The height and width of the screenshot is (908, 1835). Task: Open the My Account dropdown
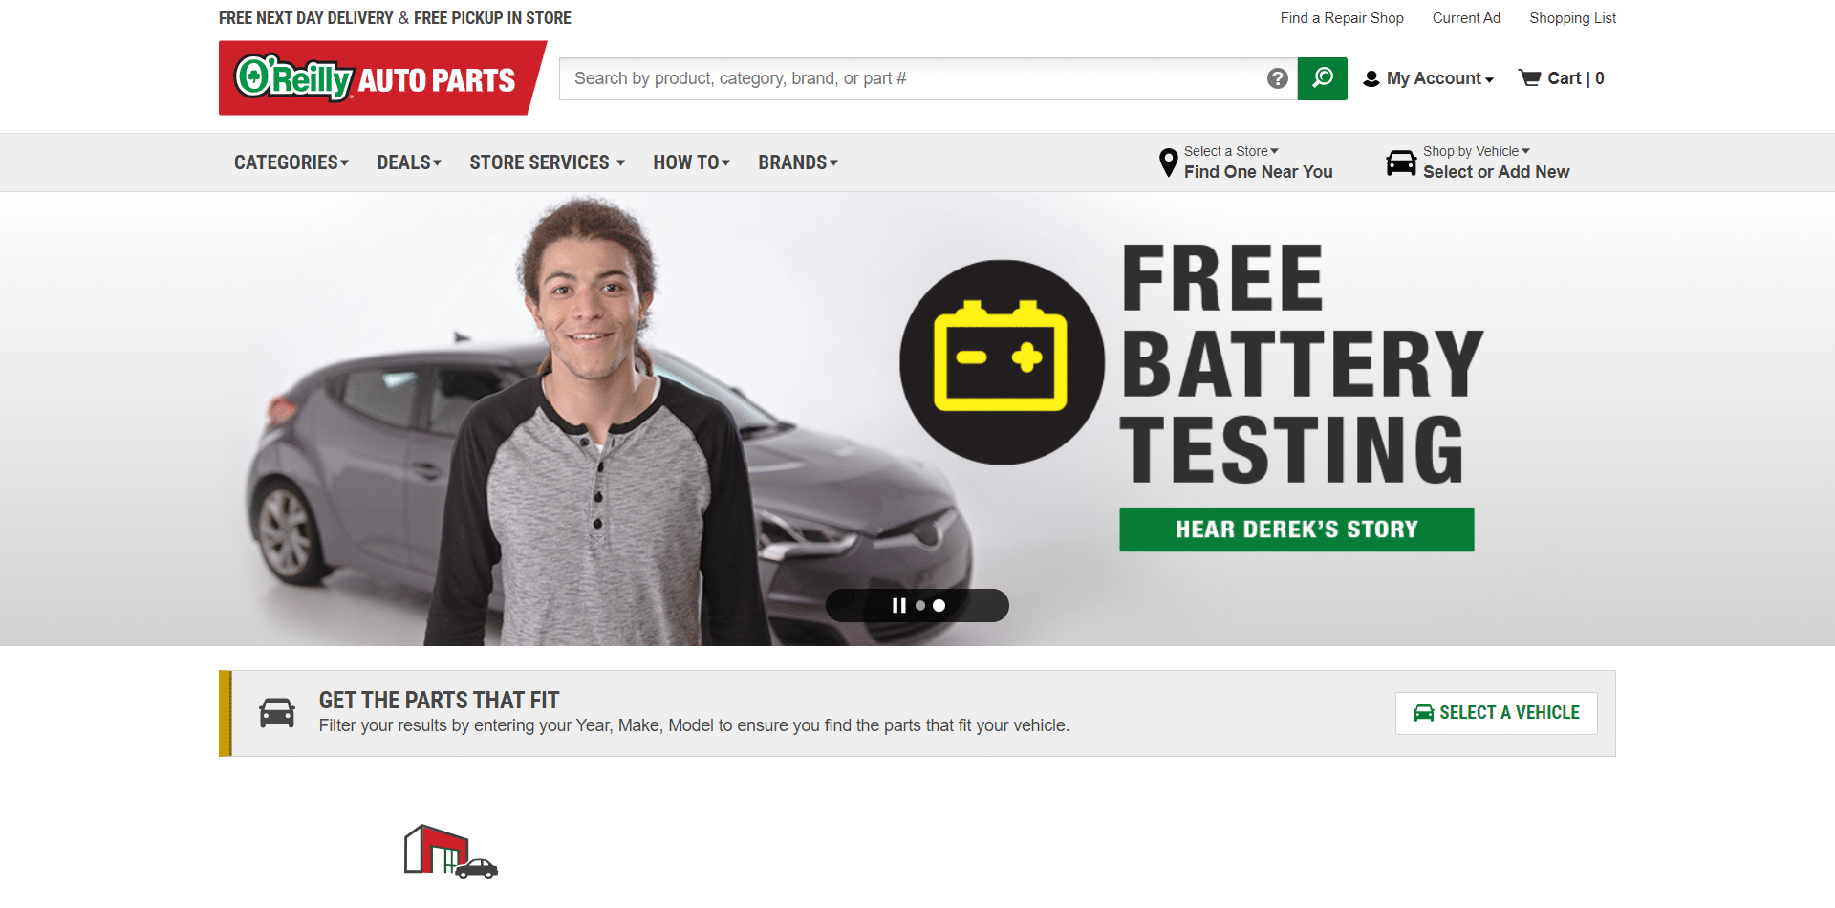[1429, 78]
